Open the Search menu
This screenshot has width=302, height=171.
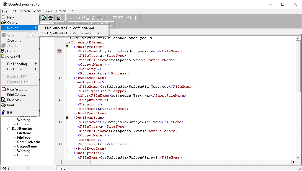[x=25, y=11]
